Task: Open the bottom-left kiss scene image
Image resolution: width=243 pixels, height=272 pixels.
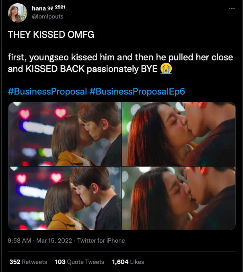Action: tap(65, 198)
